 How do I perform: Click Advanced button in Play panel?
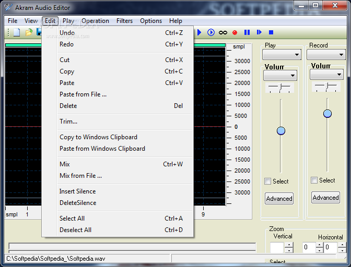click(279, 198)
